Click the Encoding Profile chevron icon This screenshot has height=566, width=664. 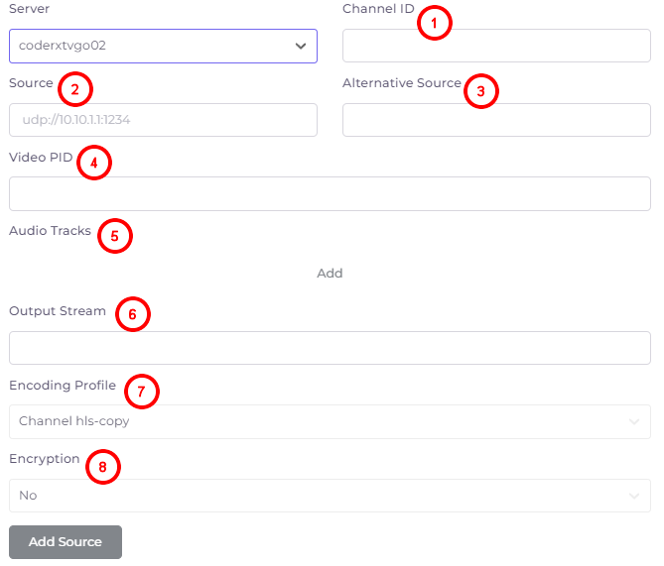pos(634,421)
